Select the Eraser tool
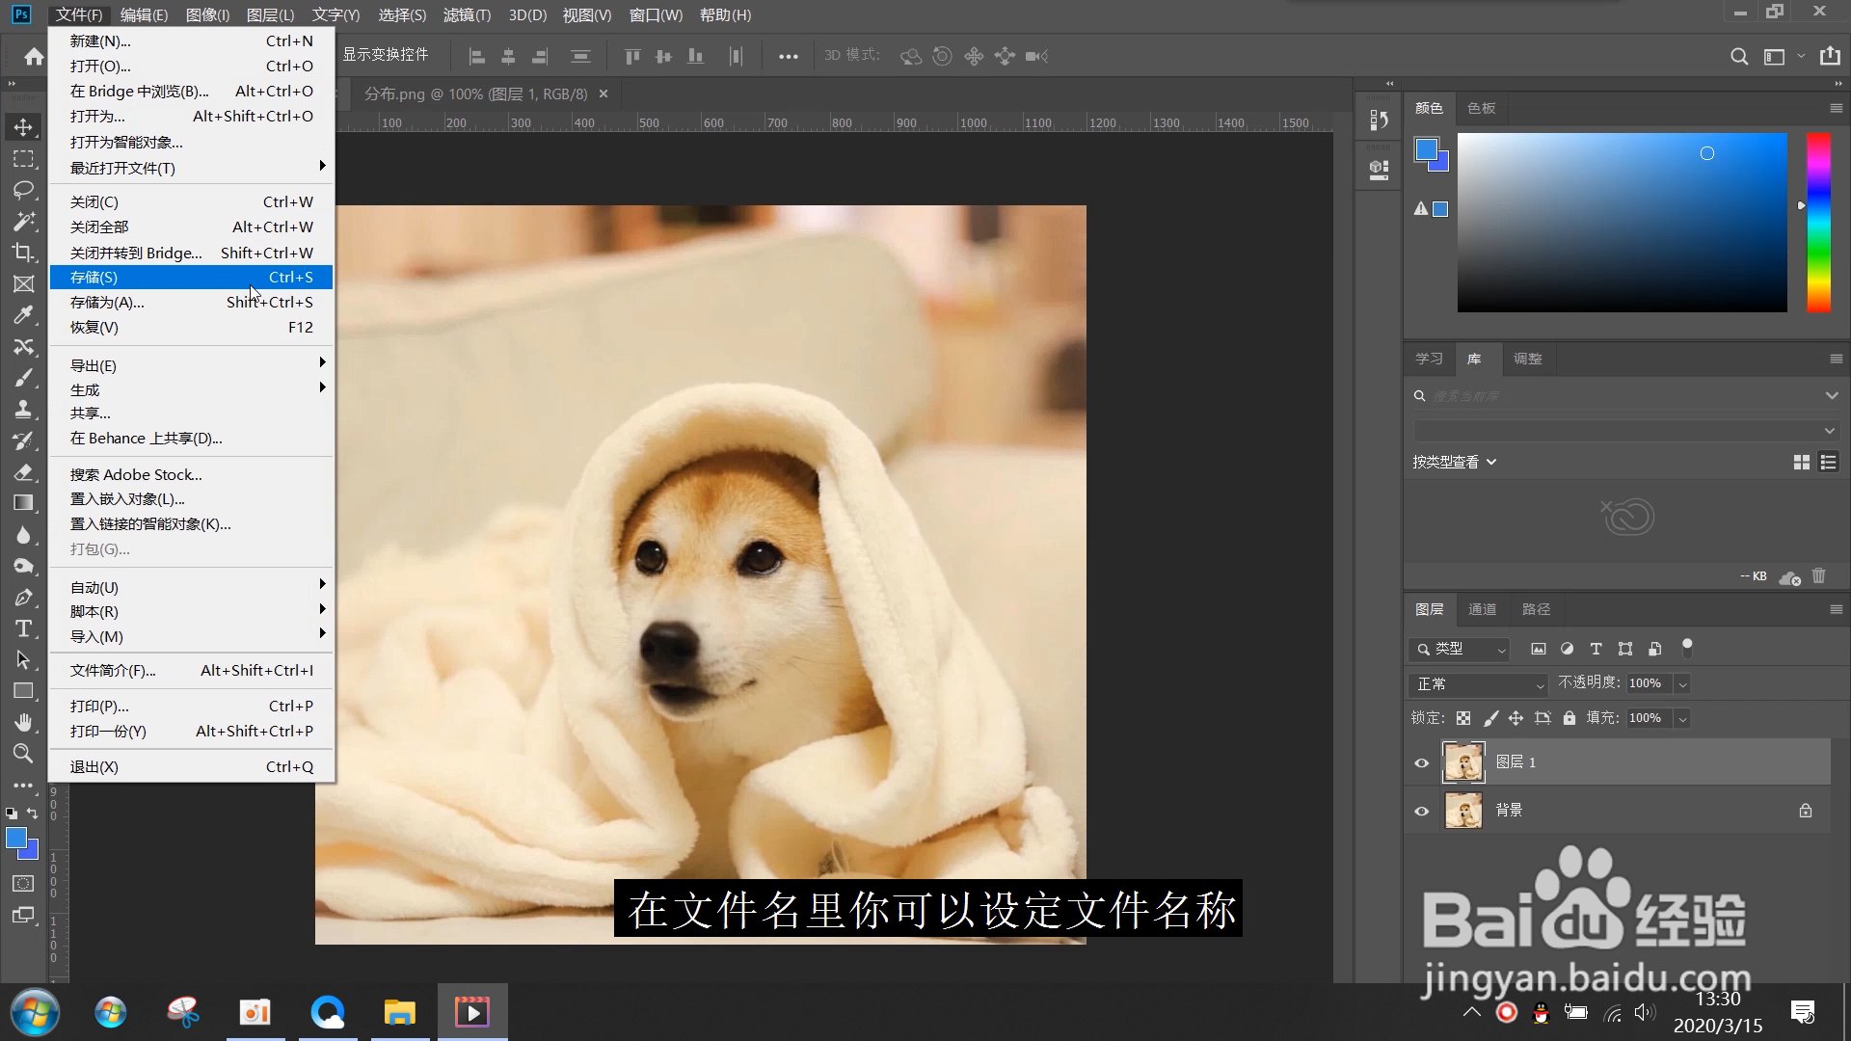Viewport: 1851px width, 1041px height. click(x=23, y=472)
